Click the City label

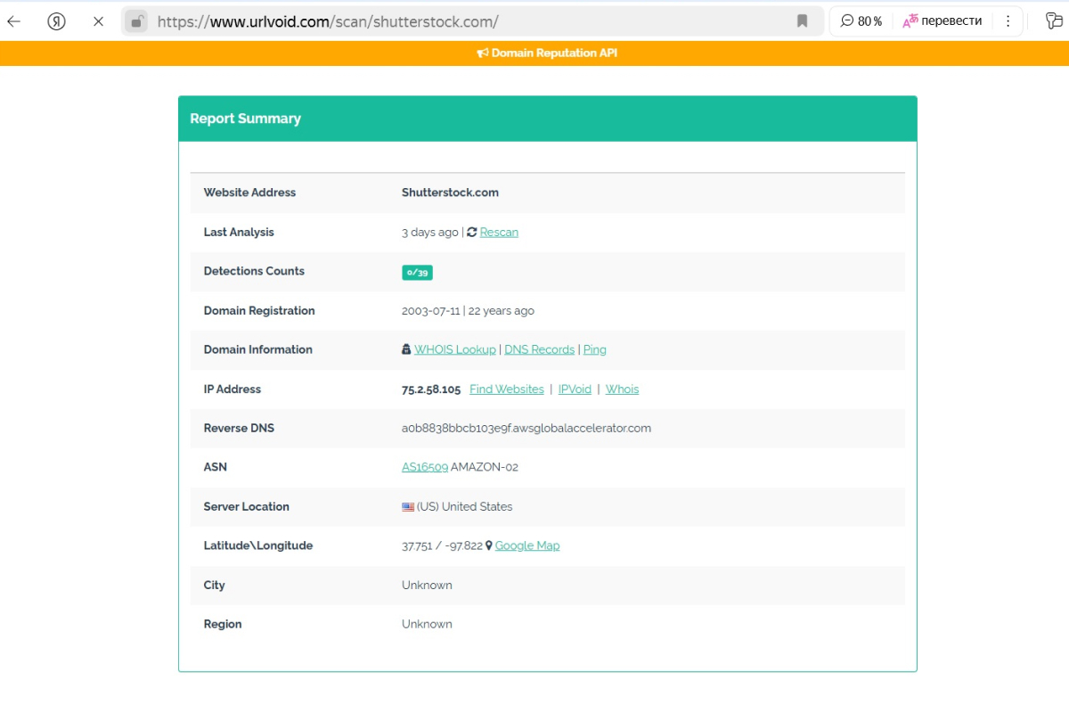[x=215, y=586]
